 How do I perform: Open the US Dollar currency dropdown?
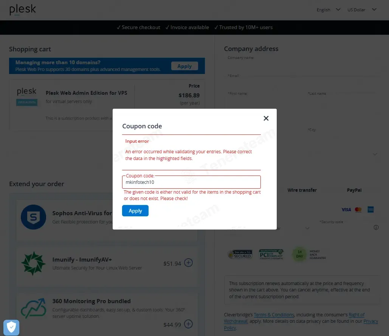[x=362, y=10]
